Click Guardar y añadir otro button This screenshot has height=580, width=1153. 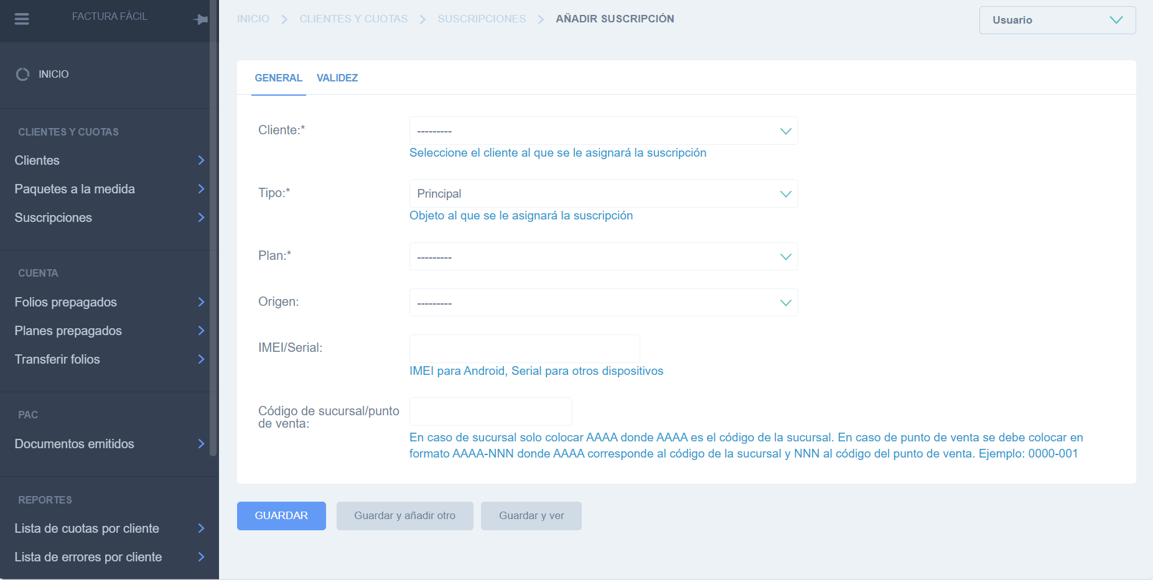point(405,516)
